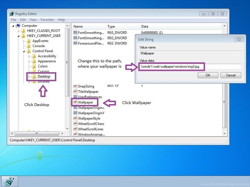Click the HKEY_CLASSES_ROOT folder icon
Screen dimensions: 250x187
(23, 31)
